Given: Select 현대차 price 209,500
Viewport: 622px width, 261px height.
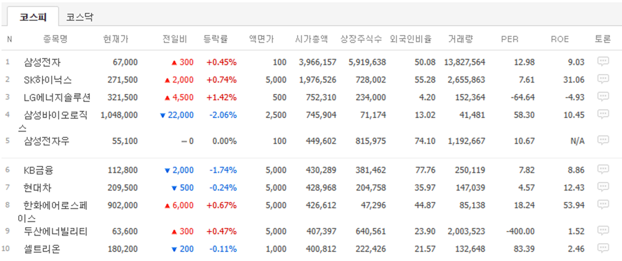Looking at the screenshot, I should point(123,187).
